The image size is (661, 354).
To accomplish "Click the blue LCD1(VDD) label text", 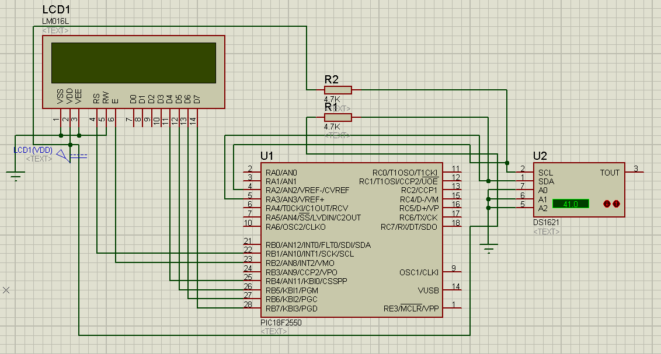I will pos(33,150).
